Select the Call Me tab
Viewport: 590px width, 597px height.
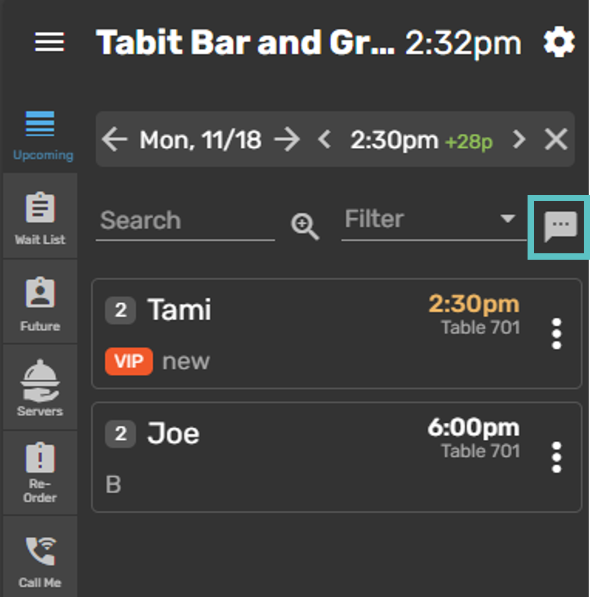40,560
